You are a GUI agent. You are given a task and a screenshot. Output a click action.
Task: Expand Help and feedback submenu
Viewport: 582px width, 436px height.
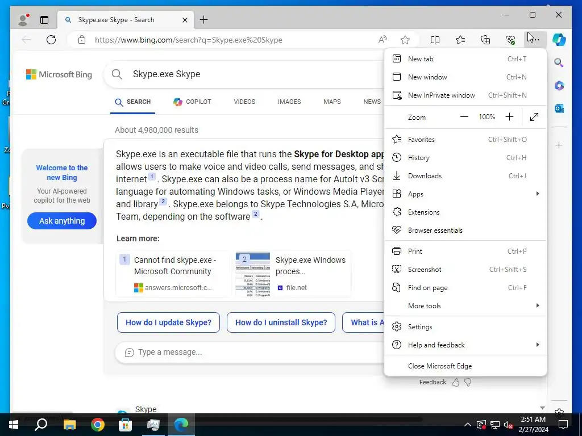point(465,345)
